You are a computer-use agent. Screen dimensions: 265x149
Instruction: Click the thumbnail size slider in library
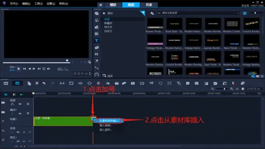(255, 13)
